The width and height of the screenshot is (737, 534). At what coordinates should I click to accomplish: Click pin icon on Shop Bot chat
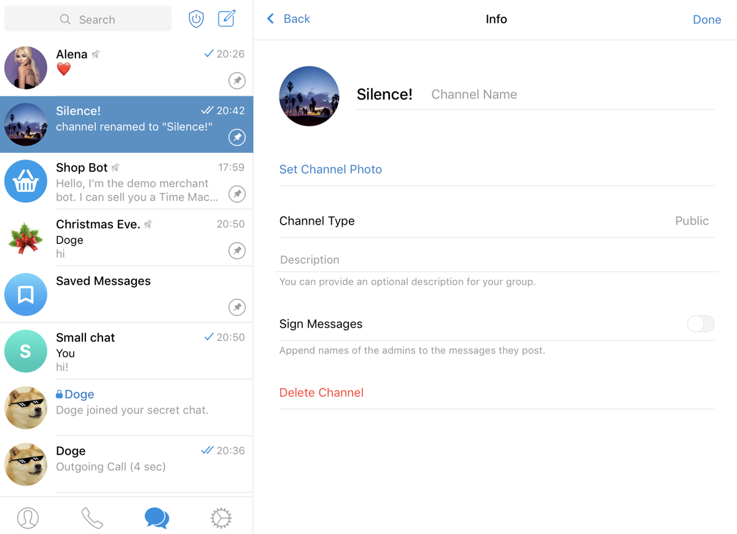tap(237, 194)
